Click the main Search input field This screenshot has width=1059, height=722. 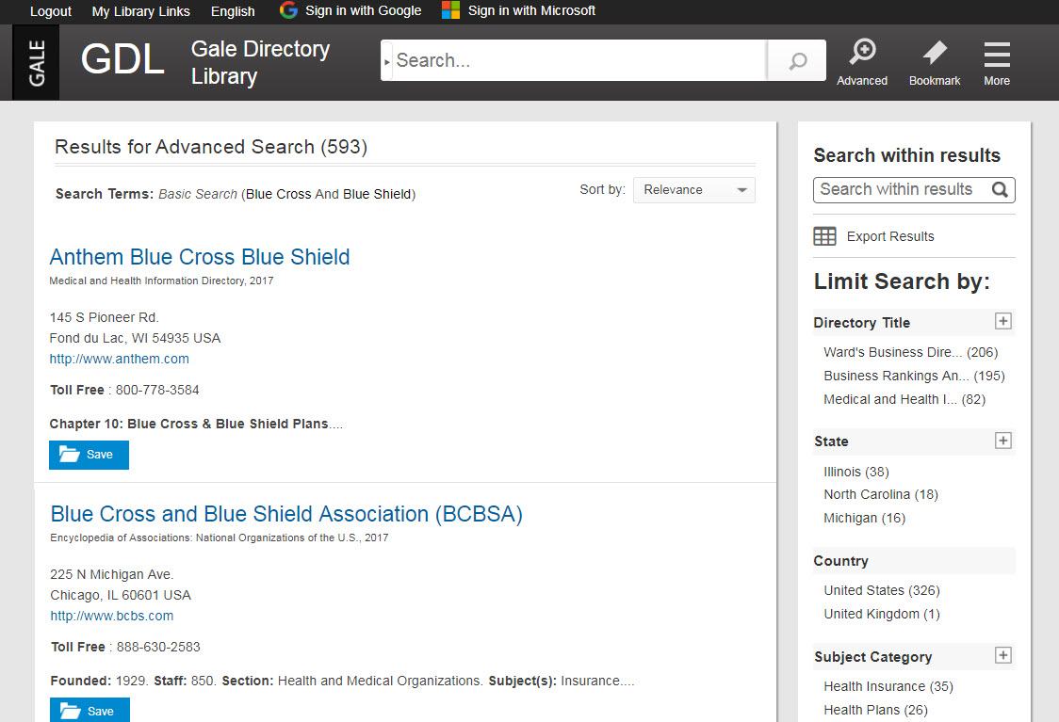579,61
